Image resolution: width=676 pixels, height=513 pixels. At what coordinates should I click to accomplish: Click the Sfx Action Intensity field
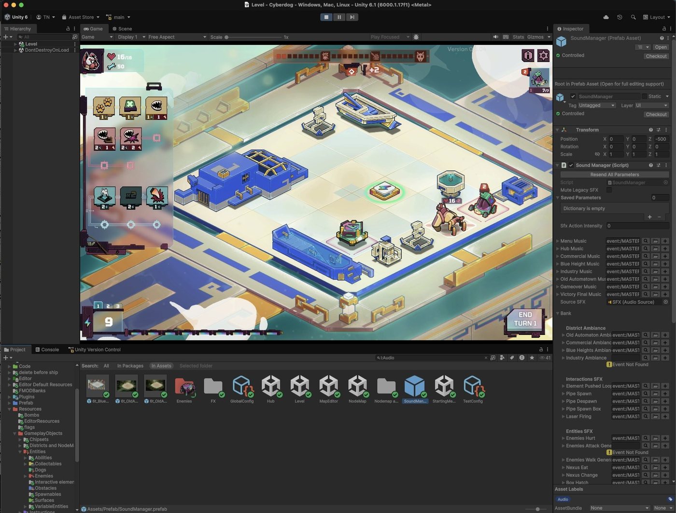pyautogui.click(x=637, y=226)
